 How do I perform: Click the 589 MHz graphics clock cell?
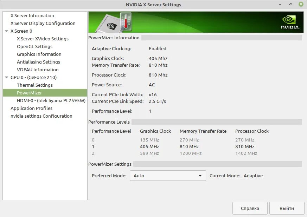click(x=149, y=153)
